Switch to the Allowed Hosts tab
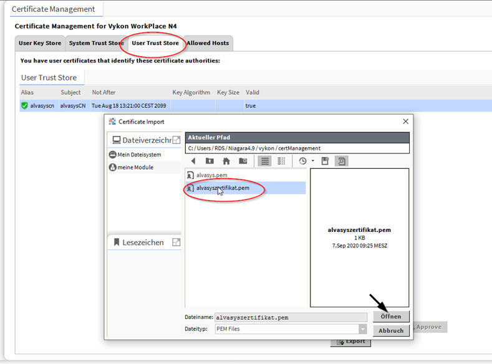 (208, 43)
